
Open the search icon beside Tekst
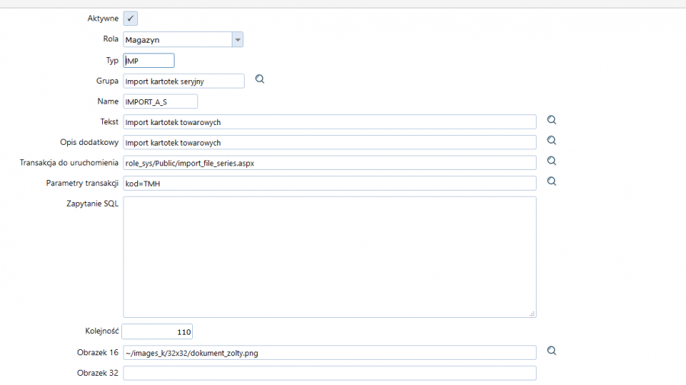[x=552, y=120]
